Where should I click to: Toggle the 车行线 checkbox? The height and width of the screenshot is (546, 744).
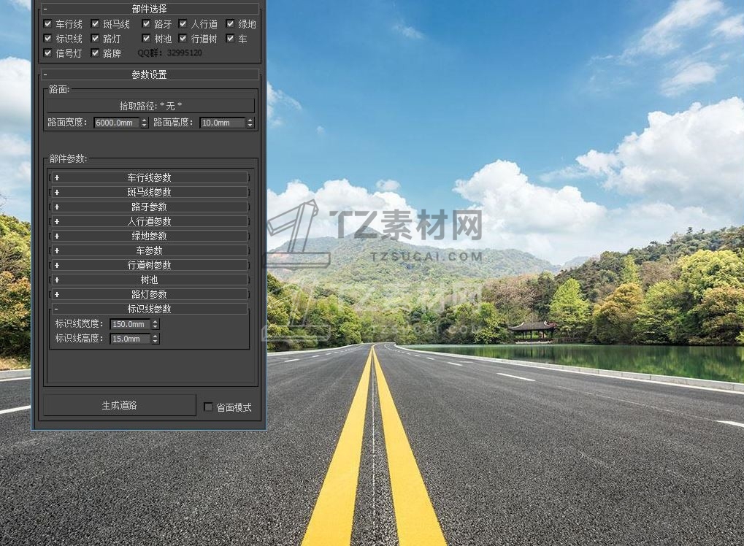[47, 23]
